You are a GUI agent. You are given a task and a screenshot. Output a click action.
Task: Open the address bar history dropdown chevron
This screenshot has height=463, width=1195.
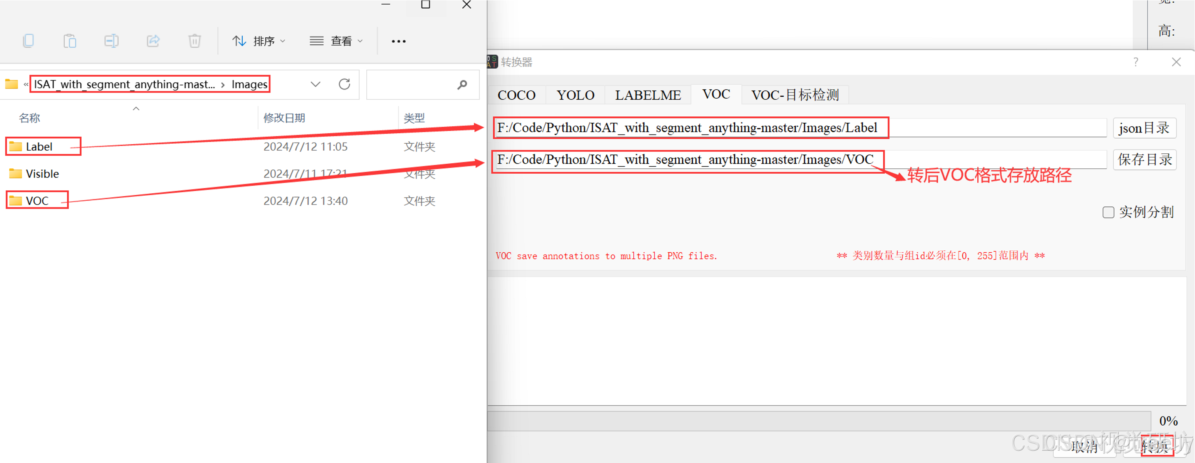pos(316,84)
